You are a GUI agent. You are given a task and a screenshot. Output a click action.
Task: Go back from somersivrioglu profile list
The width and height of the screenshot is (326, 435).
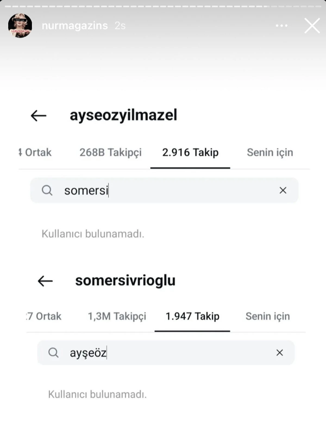(45, 281)
